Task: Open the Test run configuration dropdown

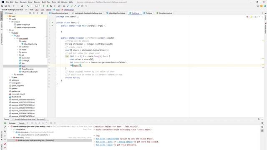Action: click(x=36, y=6)
